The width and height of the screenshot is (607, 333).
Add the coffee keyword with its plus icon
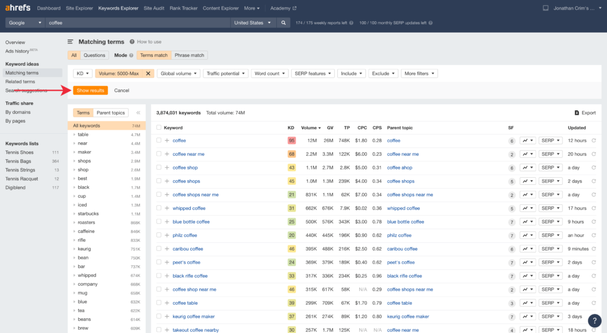167,140
